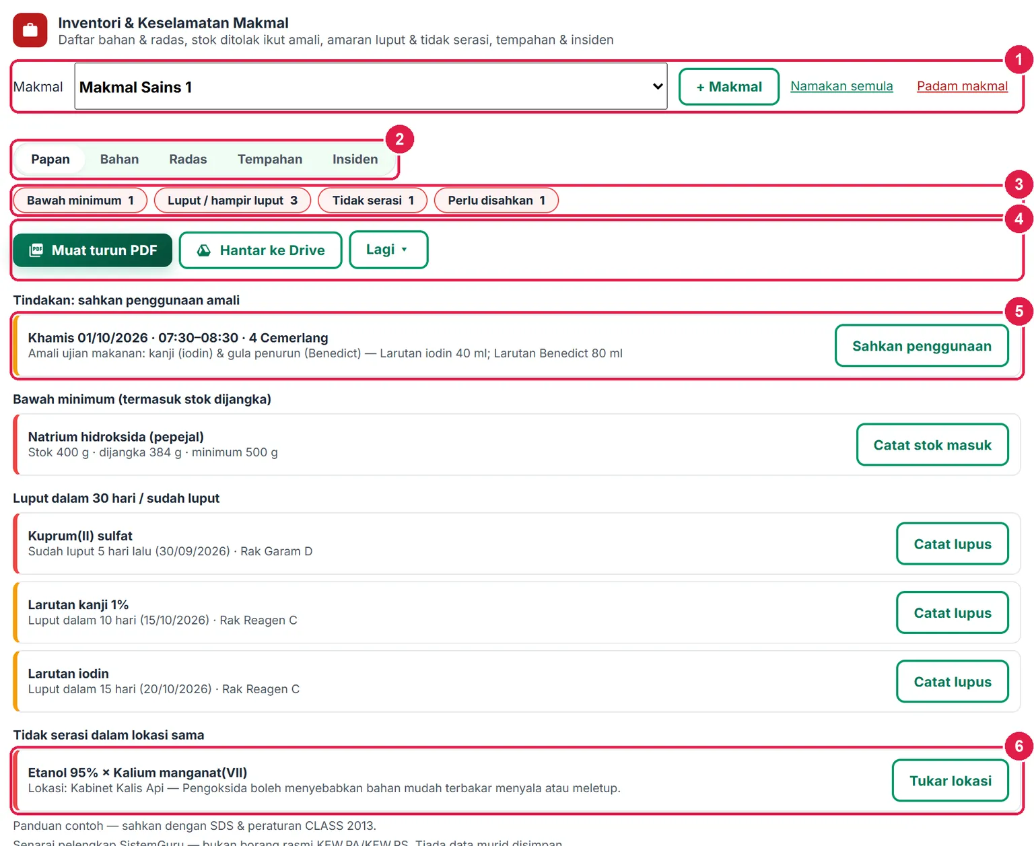The width and height of the screenshot is (1034, 846).
Task: Click the Namakan semula link
Action: coord(841,86)
